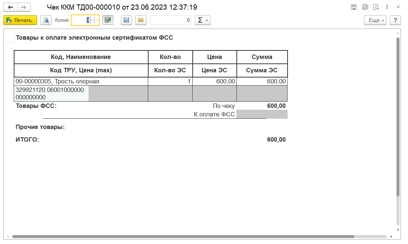Screen dimensions: 408x244
Task: Open help with the question mark button
Action: pyautogui.click(x=395, y=20)
